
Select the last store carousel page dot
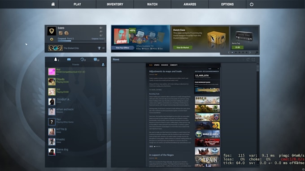point(246,53)
